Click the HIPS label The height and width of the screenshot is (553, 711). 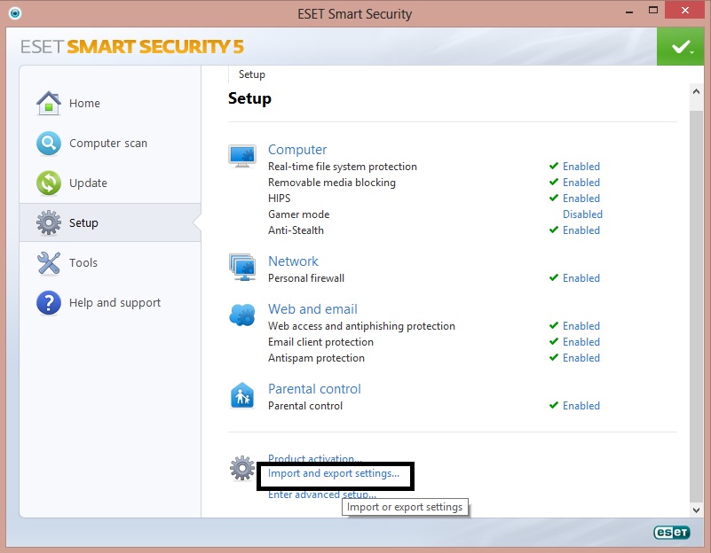pos(279,199)
